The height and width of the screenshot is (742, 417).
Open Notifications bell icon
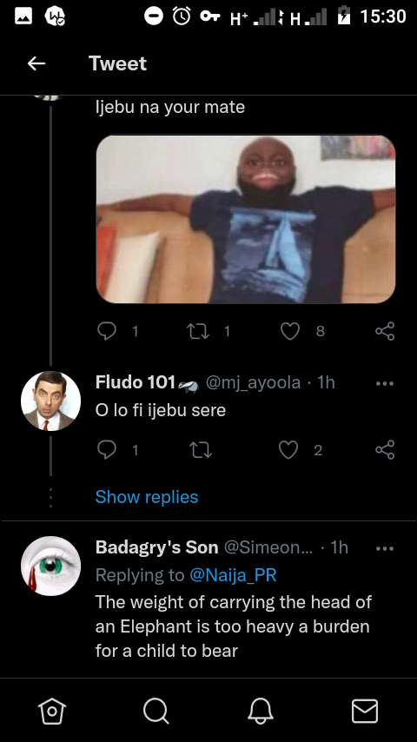(261, 712)
